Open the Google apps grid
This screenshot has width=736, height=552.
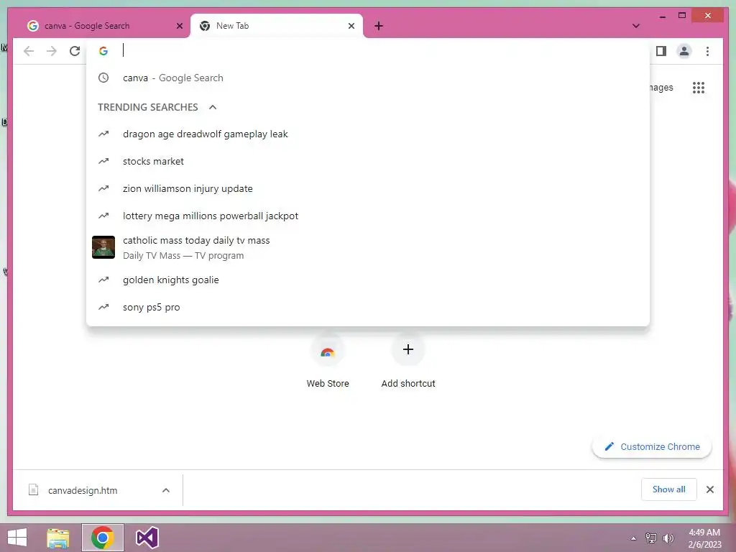tap(699, 87)
